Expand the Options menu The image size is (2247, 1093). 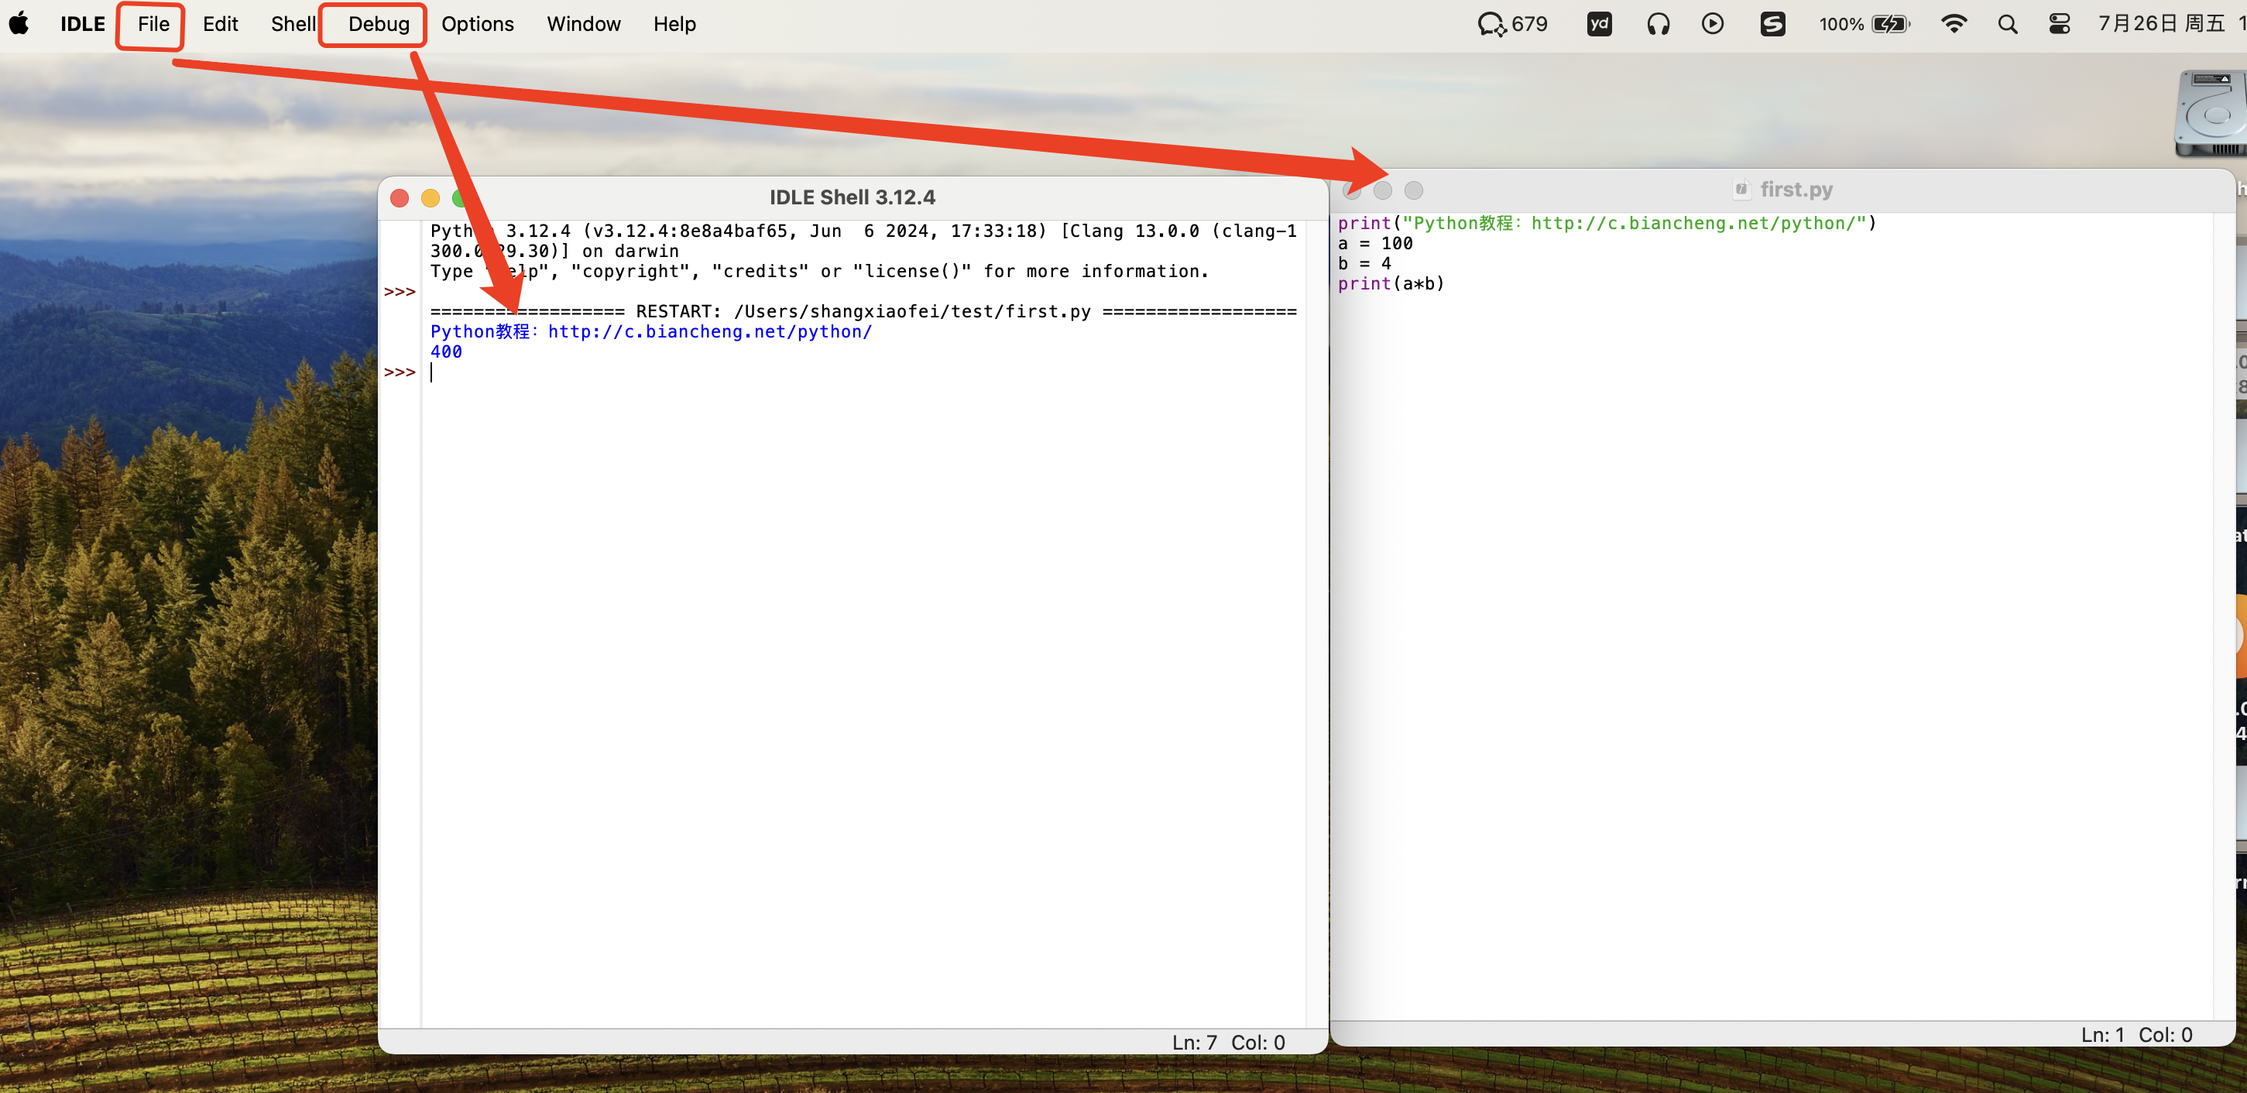click(477, 23)
